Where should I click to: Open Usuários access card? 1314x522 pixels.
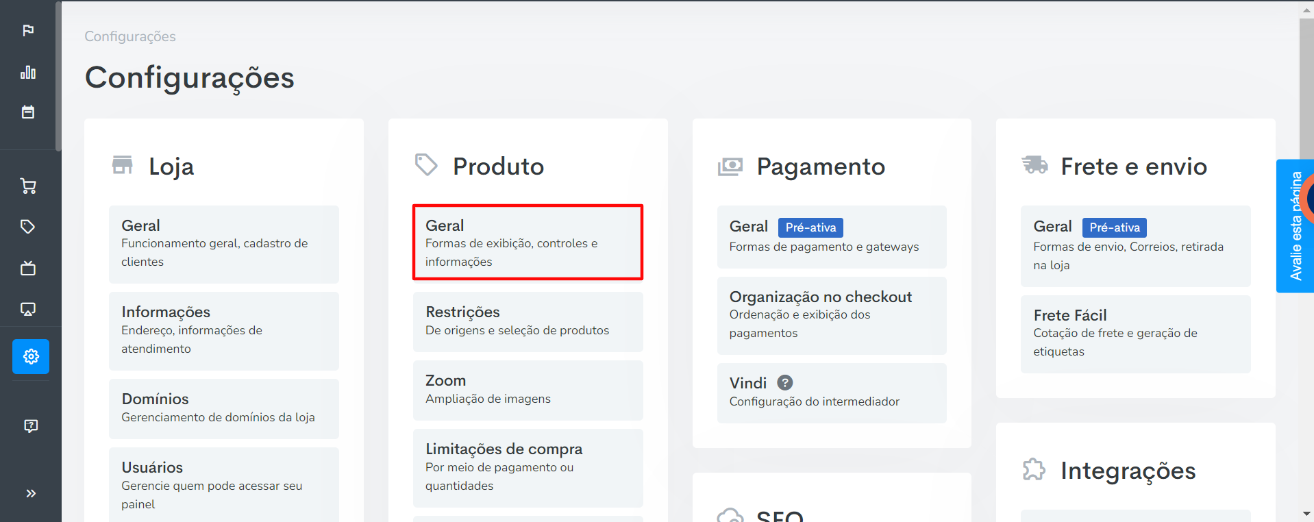pos(224,485)
